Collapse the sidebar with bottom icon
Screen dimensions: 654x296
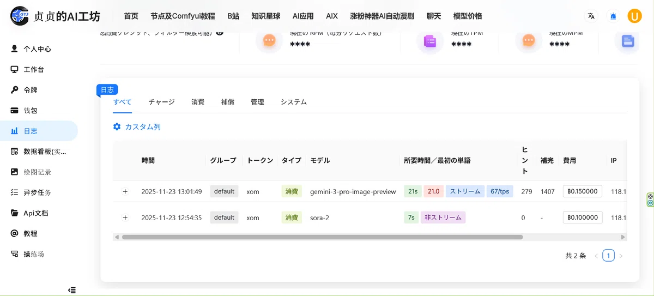pos(71,290)
